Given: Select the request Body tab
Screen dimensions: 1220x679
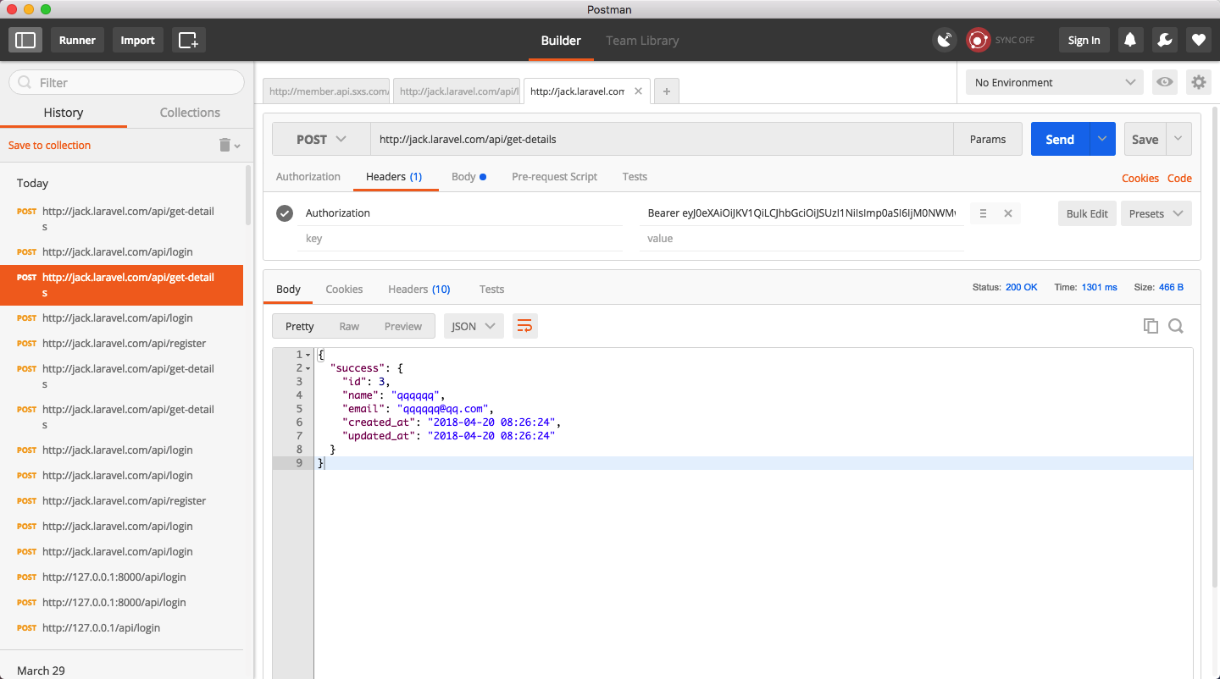Looking at the screenshot, I should [x=469, y=176].
